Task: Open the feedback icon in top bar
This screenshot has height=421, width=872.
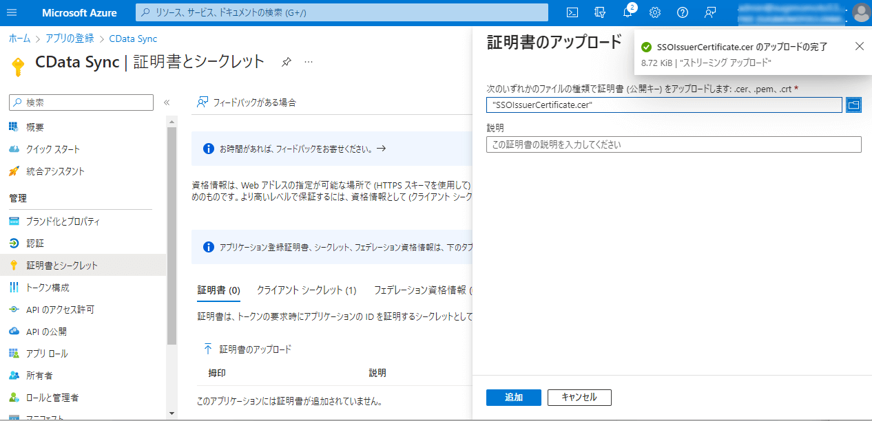Action: click(x=710, y=12)
